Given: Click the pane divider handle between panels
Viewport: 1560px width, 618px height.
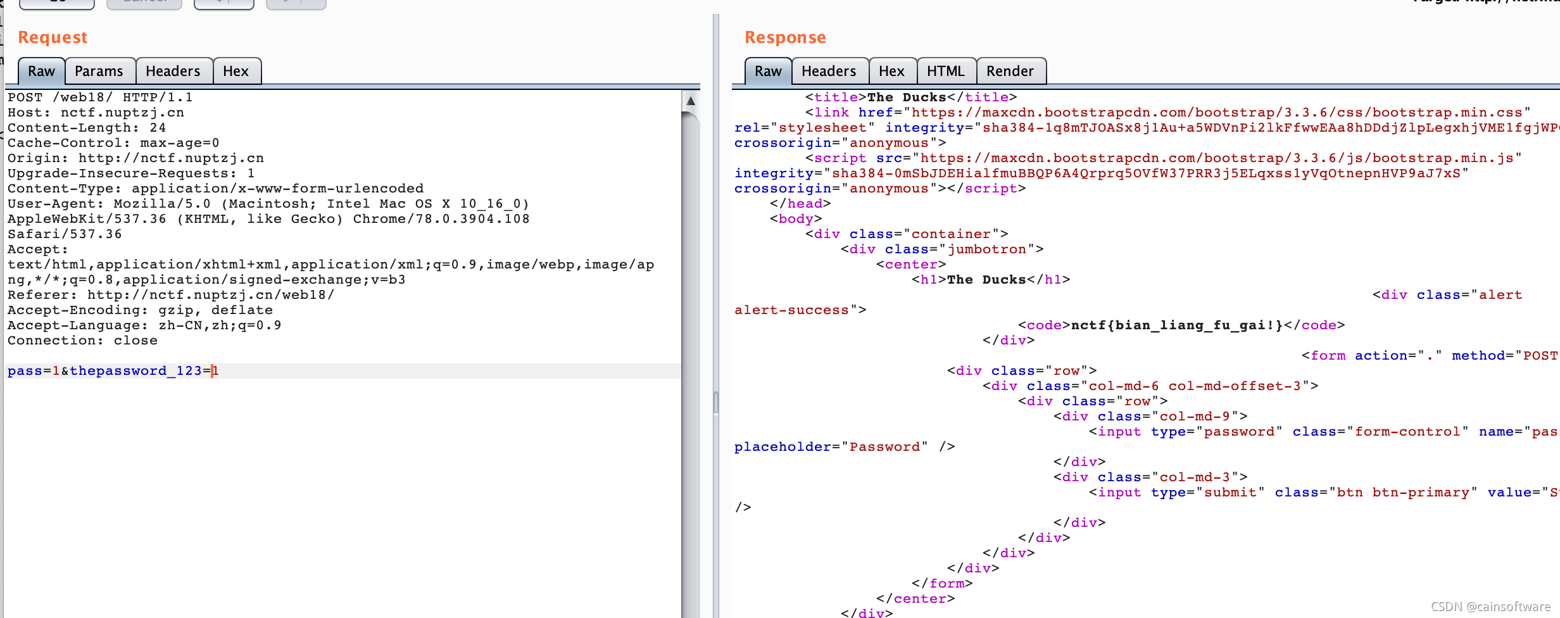Looking at the screenshot, I should click(716, 403).
